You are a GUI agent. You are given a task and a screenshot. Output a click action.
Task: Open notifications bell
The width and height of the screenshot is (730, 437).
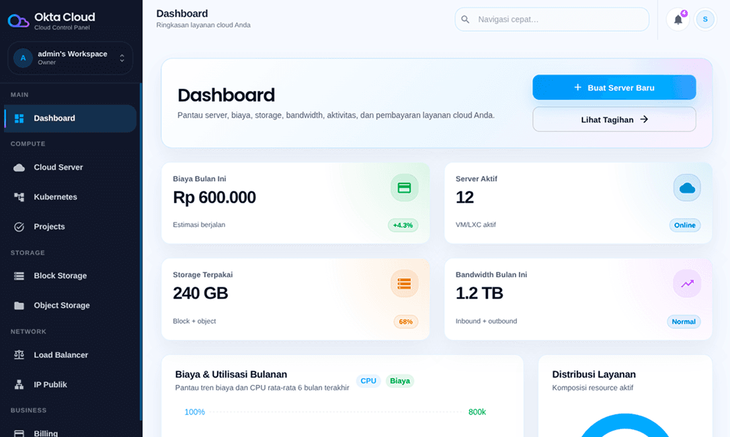click(x=678, y=20)
